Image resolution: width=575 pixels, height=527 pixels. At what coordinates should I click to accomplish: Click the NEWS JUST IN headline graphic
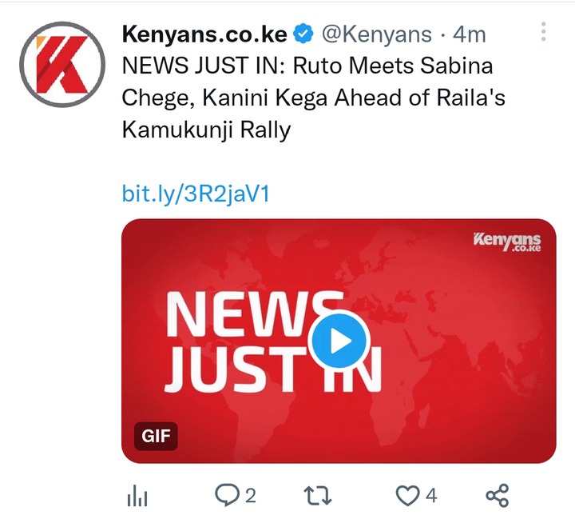pos(273,341)
